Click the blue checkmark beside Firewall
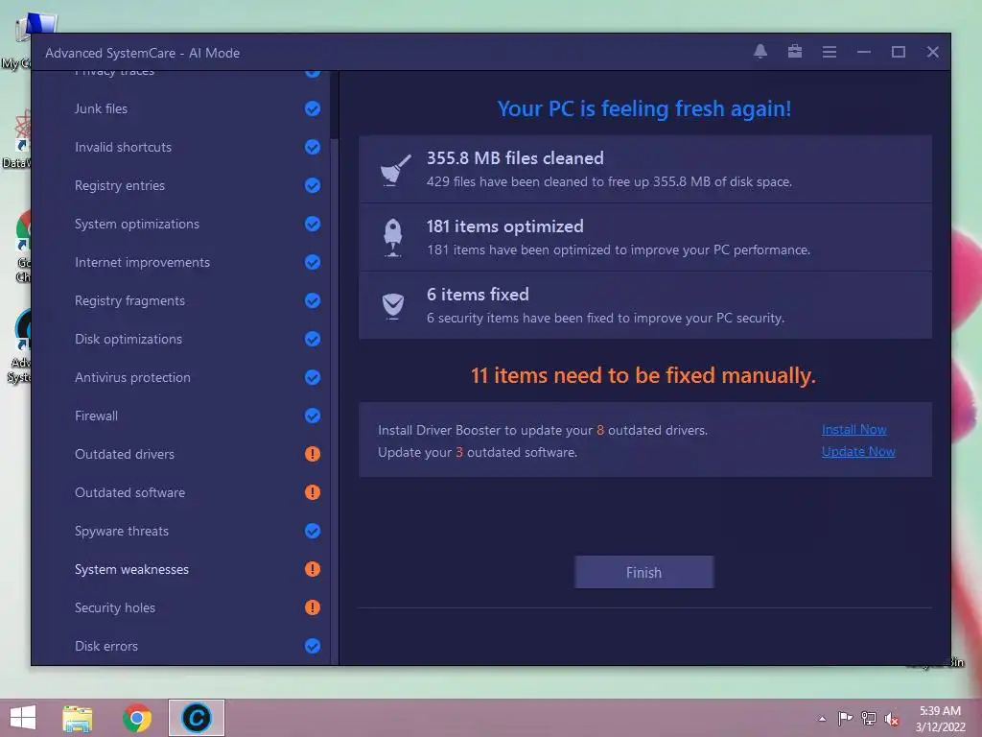Screen dimensions: 982x737 tap(313, 416)
